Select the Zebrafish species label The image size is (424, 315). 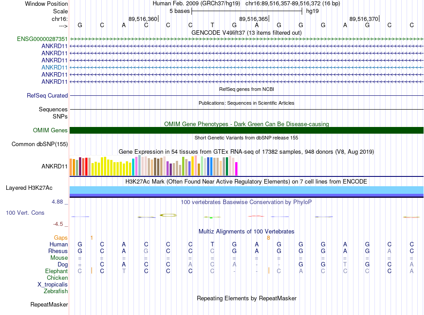click(56, 291)
